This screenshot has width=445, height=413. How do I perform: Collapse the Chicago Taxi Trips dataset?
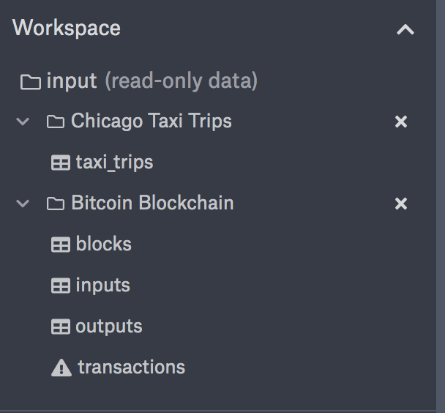[23, 122]
